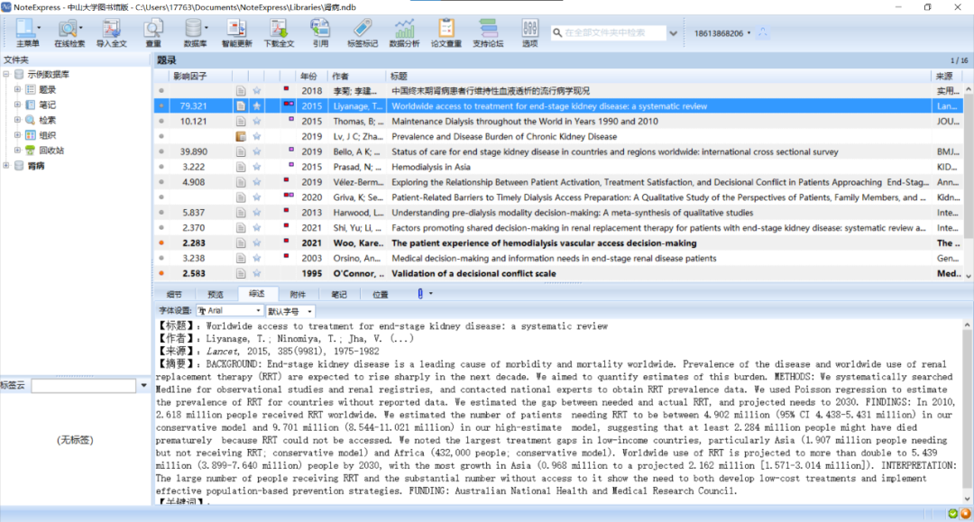
Task: Expand the 回收站 recycle bin node
Action: 17,151
